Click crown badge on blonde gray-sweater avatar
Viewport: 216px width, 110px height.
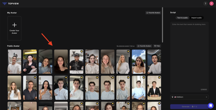128,51
